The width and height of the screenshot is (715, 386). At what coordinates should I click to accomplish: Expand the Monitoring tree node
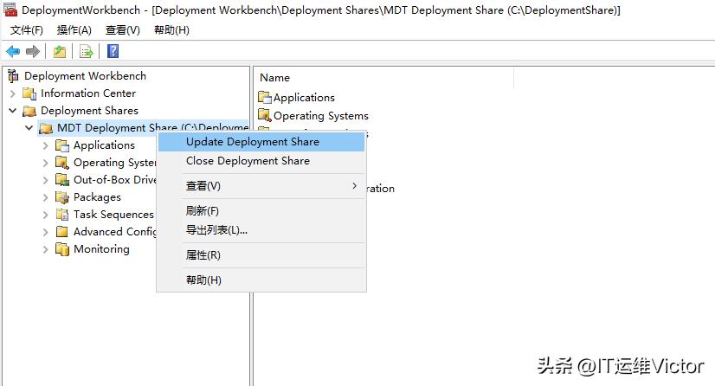pos(46,249)
